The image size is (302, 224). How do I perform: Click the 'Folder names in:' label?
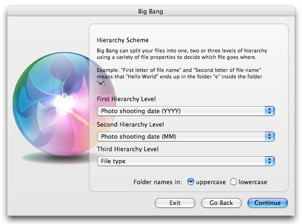[157, 182]
